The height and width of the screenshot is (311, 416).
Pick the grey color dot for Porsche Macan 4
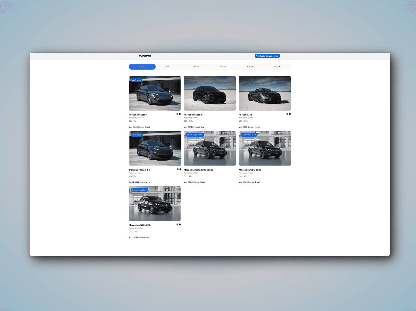[x=177, y=114]
